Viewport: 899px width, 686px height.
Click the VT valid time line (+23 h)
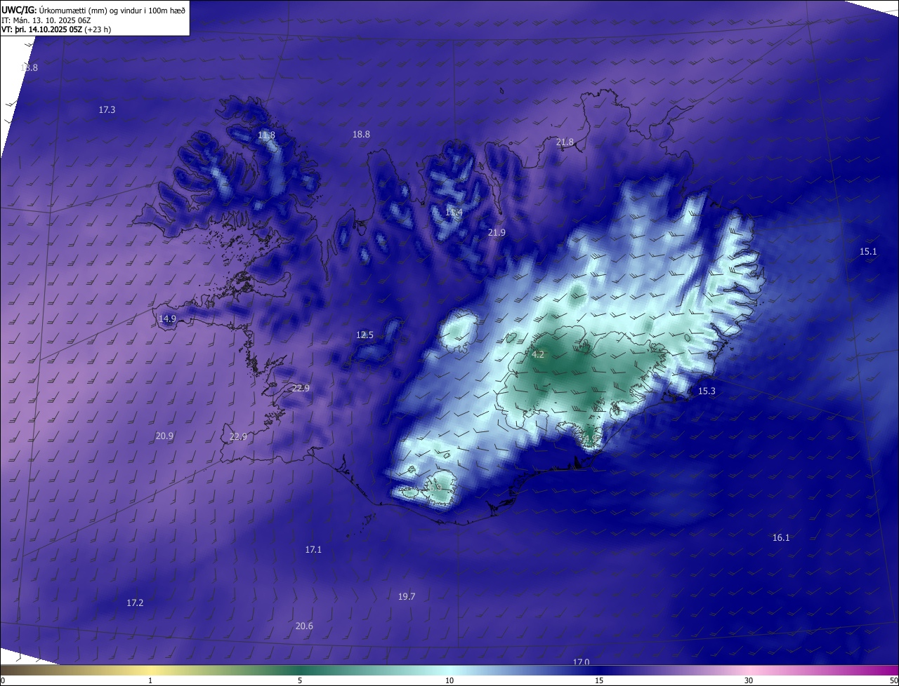pos(56,29)
